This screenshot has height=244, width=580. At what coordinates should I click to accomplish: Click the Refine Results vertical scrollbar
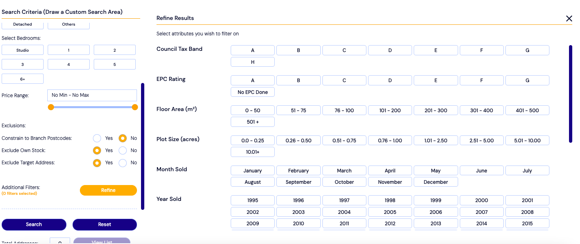tap(571, 94)
